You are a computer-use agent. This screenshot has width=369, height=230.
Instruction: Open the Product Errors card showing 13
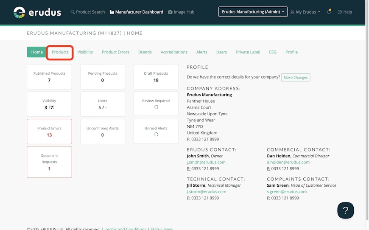(49, 132)
